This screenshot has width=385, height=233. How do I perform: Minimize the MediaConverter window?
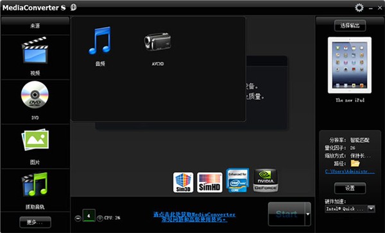pyautogui.click(x=371, y=8)
